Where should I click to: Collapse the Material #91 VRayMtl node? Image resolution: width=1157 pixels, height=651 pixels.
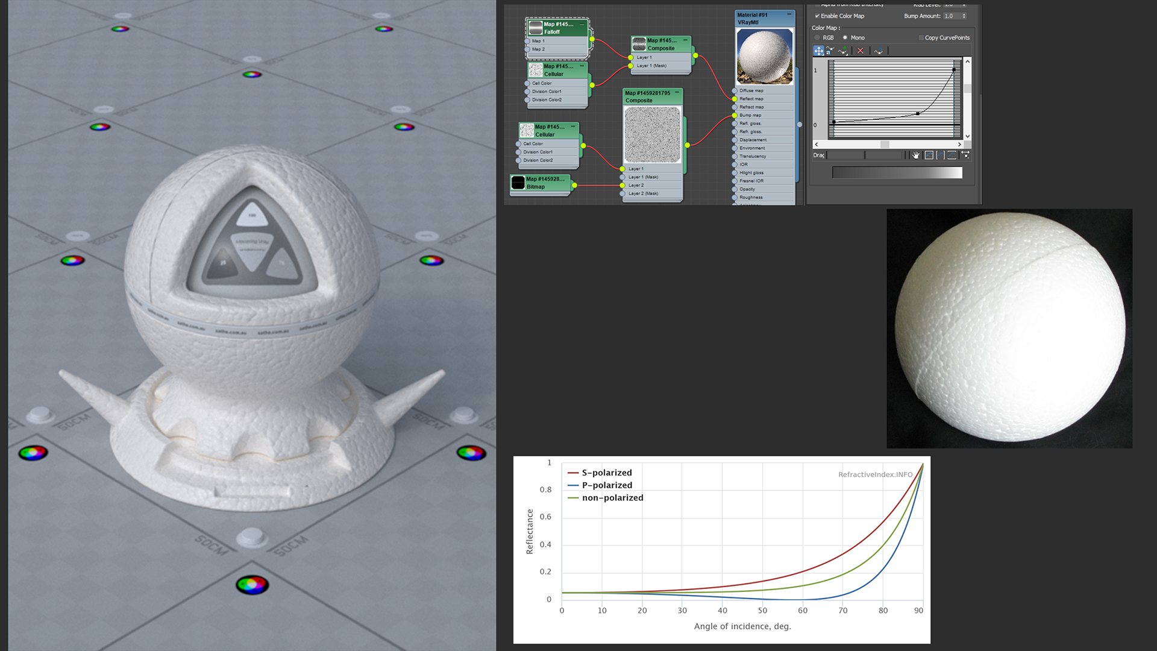coord(789,14)
